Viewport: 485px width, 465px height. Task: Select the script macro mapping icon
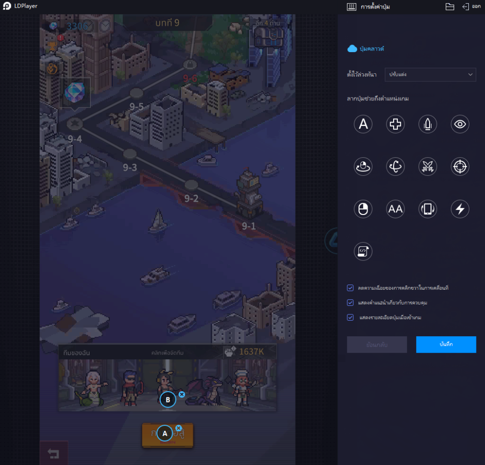click(x=363, y=251)
